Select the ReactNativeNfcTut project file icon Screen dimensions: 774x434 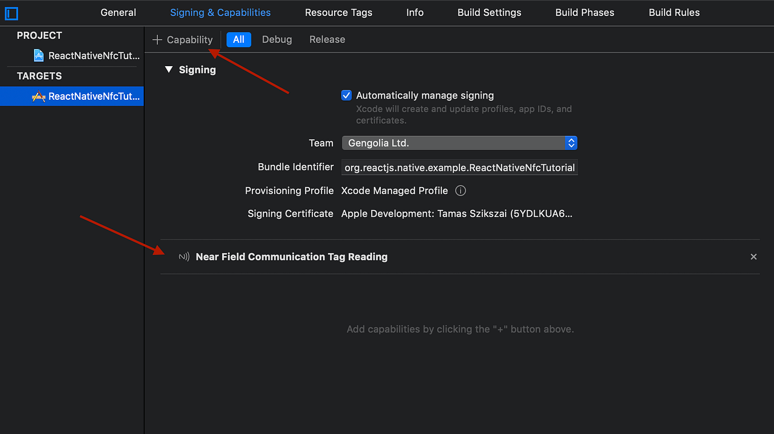(38, 55)
